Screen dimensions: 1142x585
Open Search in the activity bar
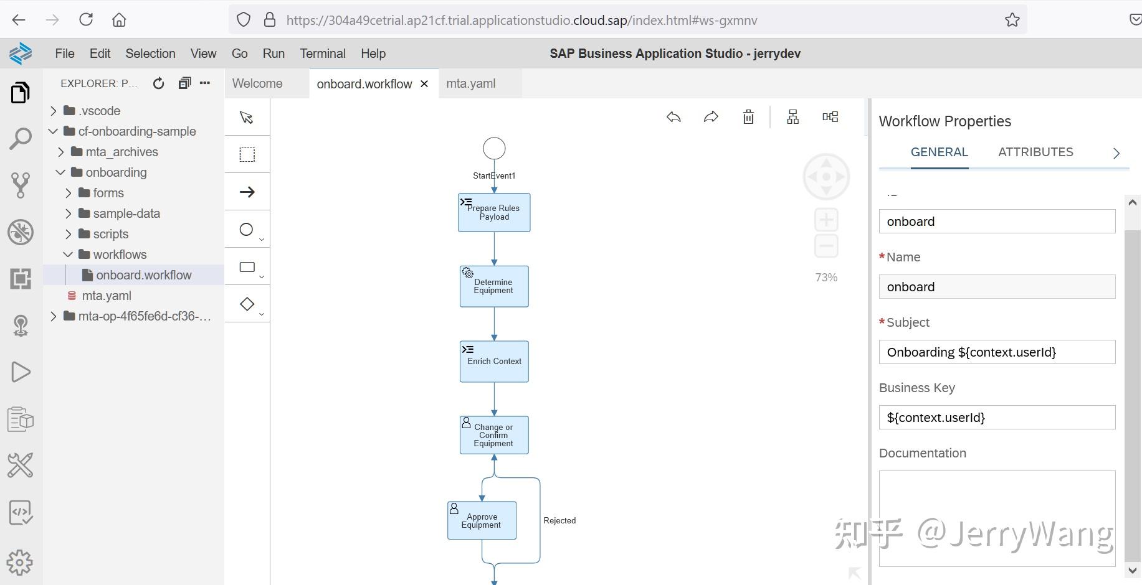tap(21, 139)
